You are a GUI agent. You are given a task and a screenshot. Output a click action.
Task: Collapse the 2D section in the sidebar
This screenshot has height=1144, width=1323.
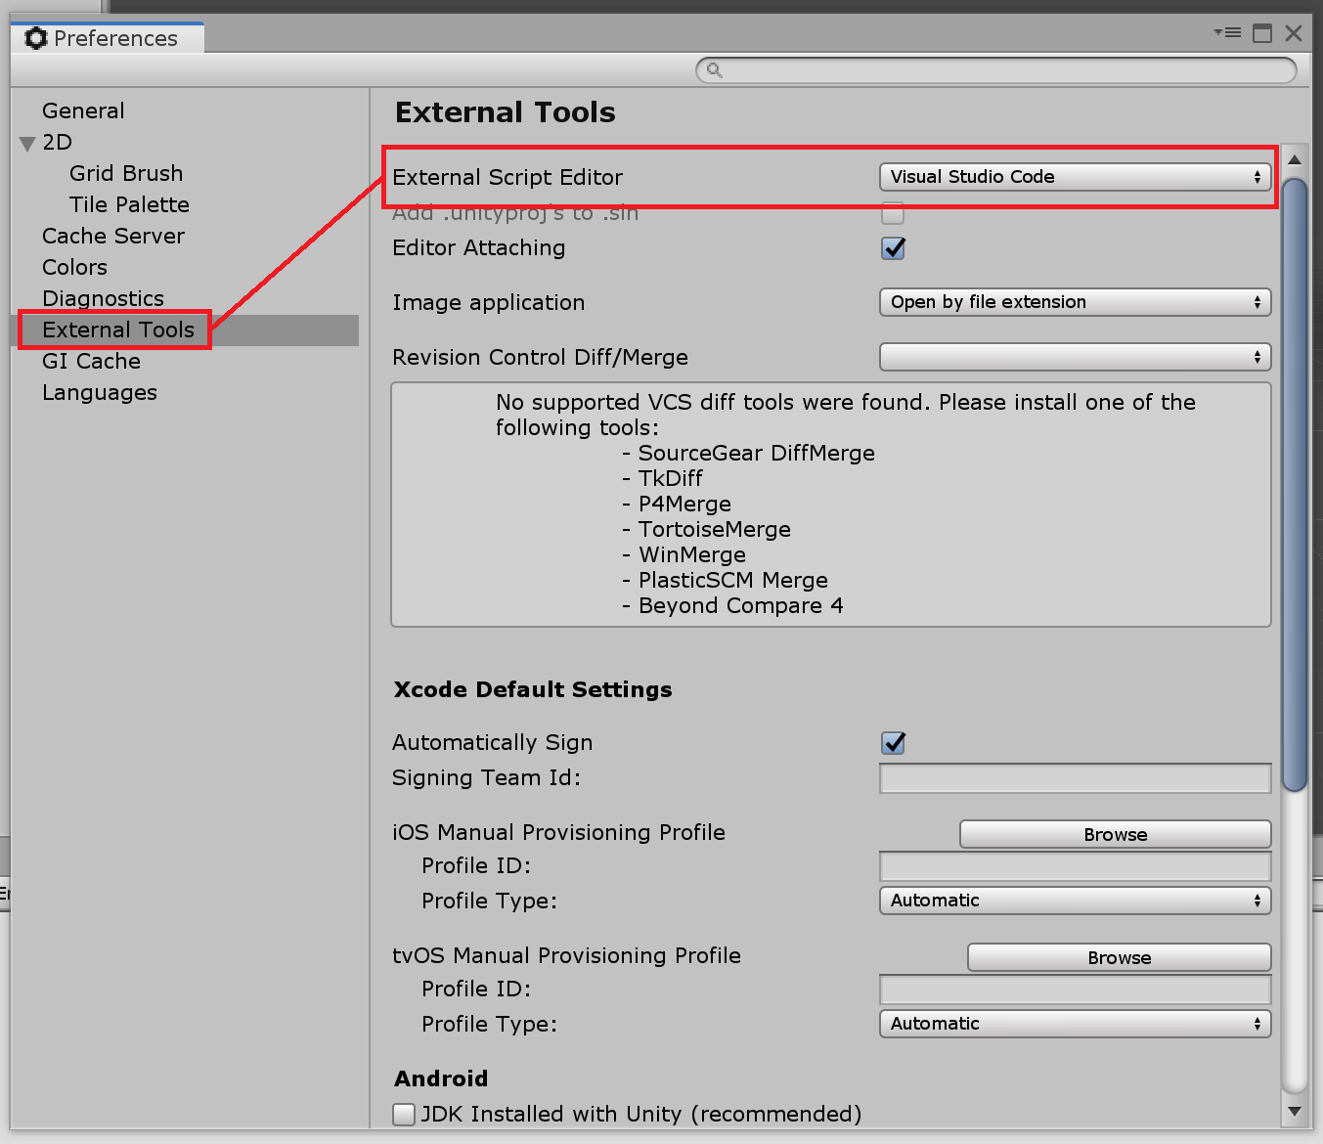pos(26,143)
